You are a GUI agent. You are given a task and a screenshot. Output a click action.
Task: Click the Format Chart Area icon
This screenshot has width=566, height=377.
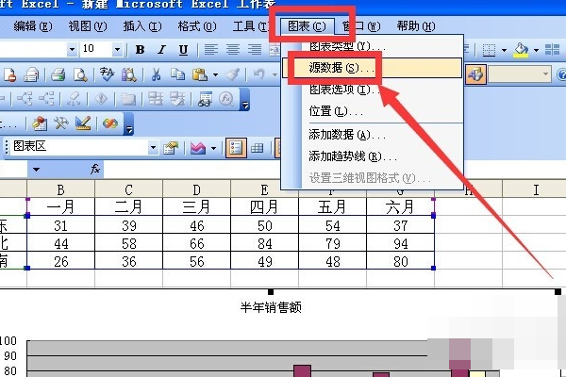click(171, 148)
